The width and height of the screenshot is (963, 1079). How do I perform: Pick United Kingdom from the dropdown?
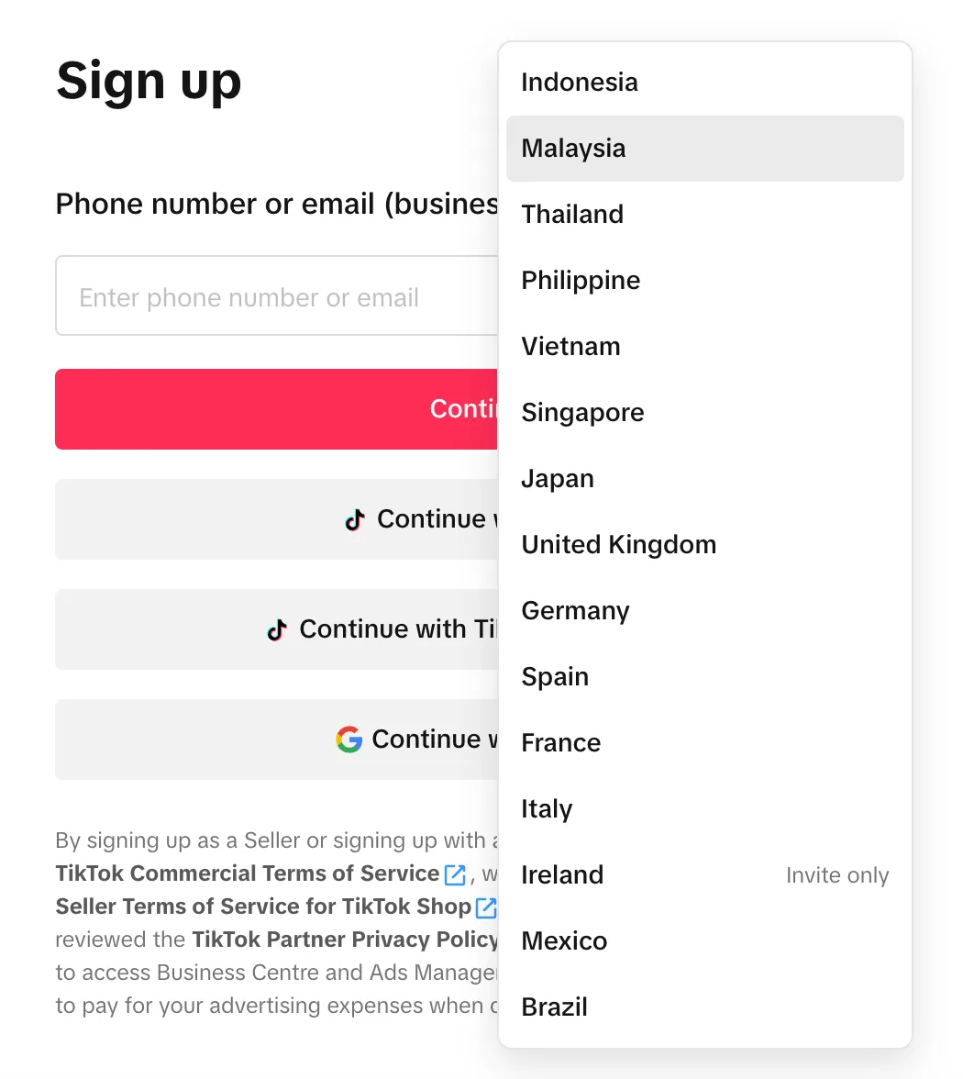619,545
